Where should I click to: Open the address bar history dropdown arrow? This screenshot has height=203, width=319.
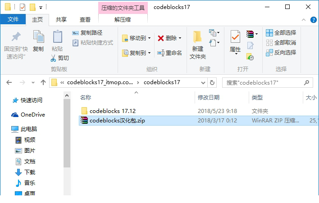(203, 83)
